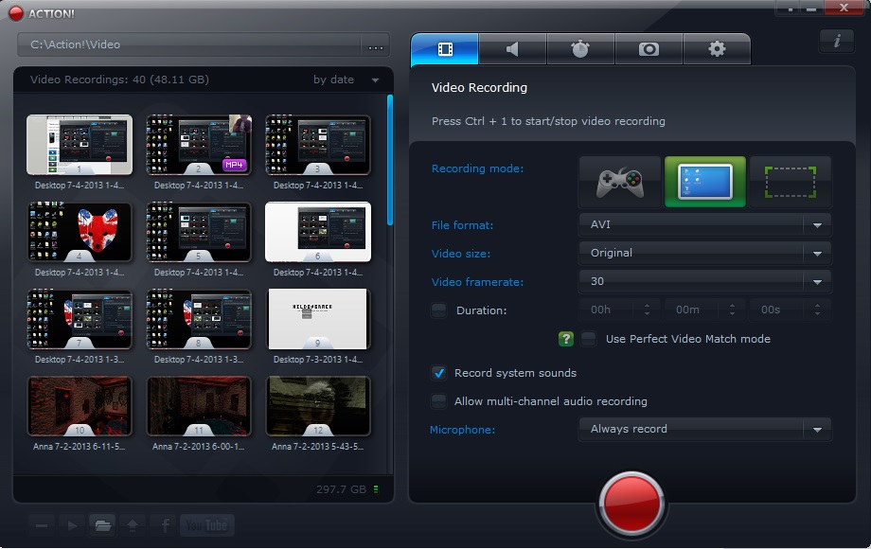Open the Video size dropdown
Viewport: 871px width, 549px height.
pos(705,253)
